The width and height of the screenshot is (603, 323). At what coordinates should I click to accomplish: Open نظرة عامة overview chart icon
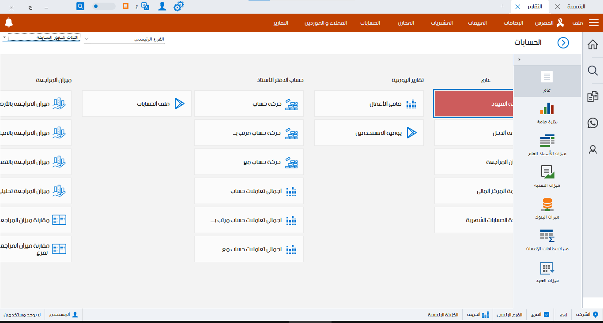[547, 109]
